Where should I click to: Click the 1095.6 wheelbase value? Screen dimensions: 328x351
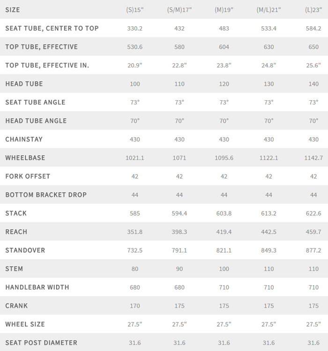point(224,158)
